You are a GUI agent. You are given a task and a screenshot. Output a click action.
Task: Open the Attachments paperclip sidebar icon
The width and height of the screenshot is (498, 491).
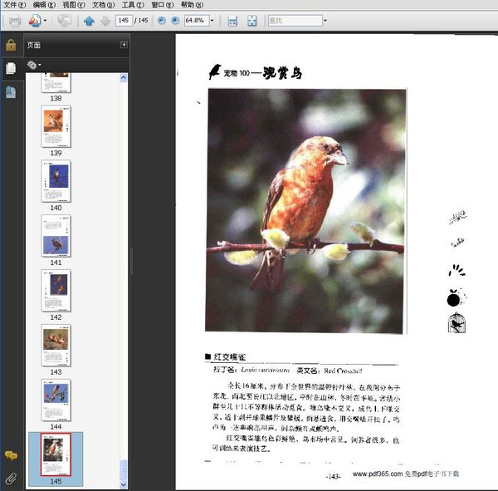point(11,479)
